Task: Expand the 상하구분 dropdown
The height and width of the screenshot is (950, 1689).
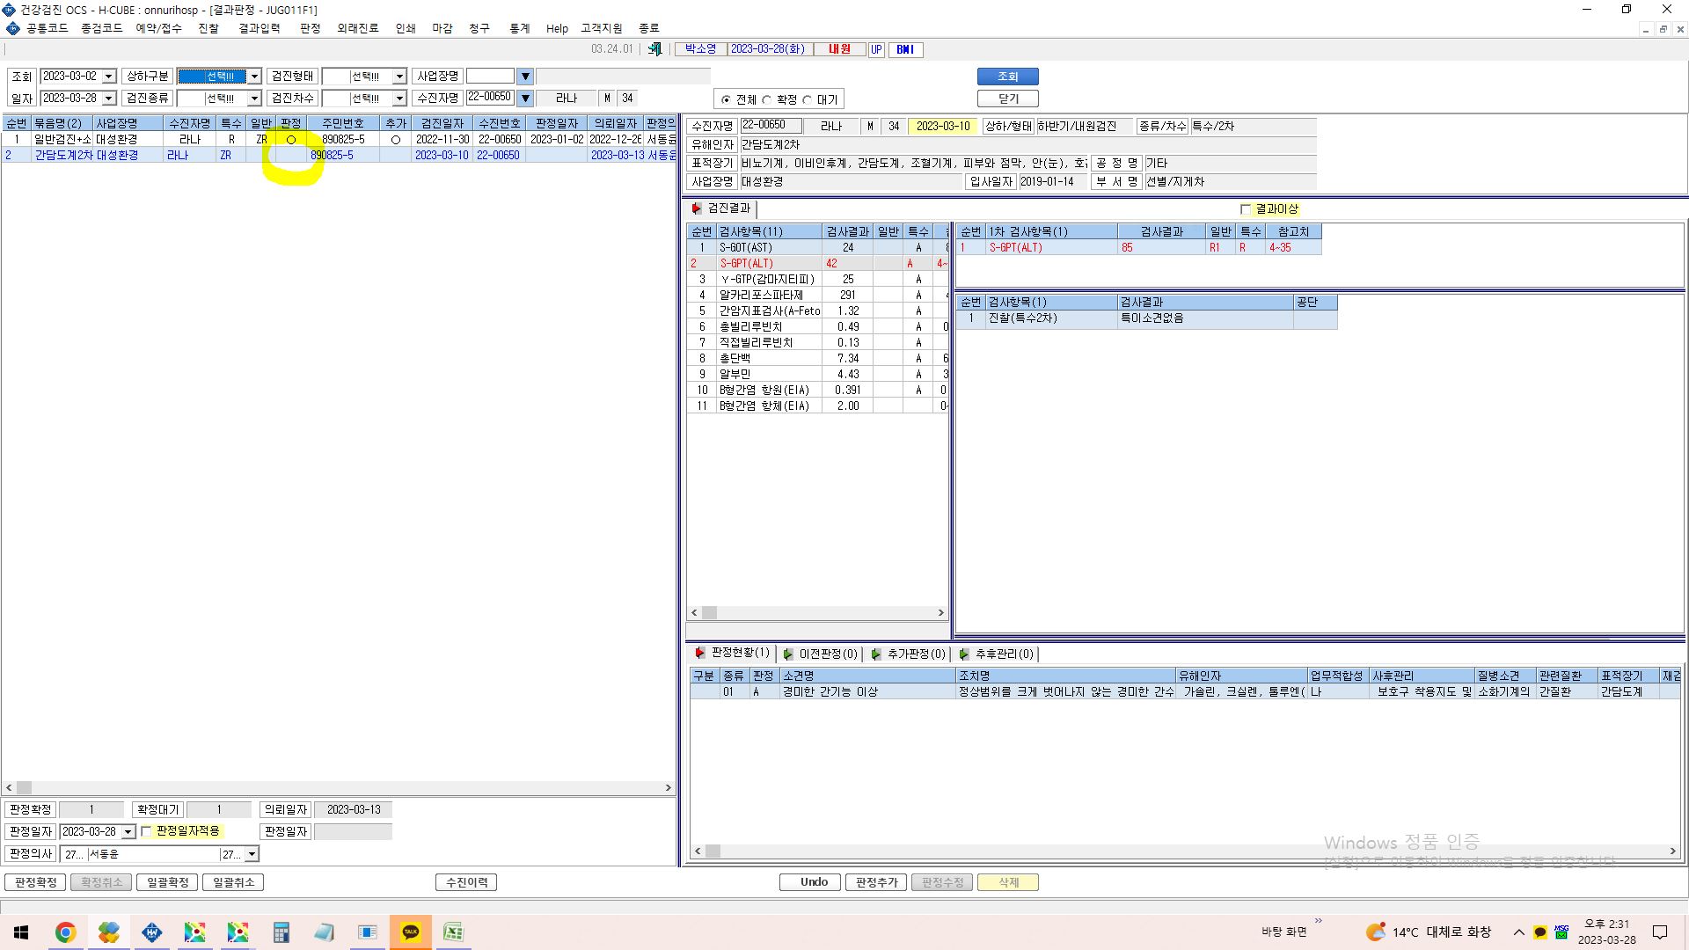Action: coord(254,77)
